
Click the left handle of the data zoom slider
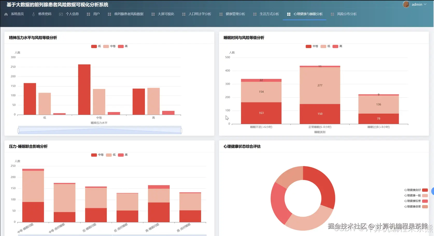(x=18, y=131)
